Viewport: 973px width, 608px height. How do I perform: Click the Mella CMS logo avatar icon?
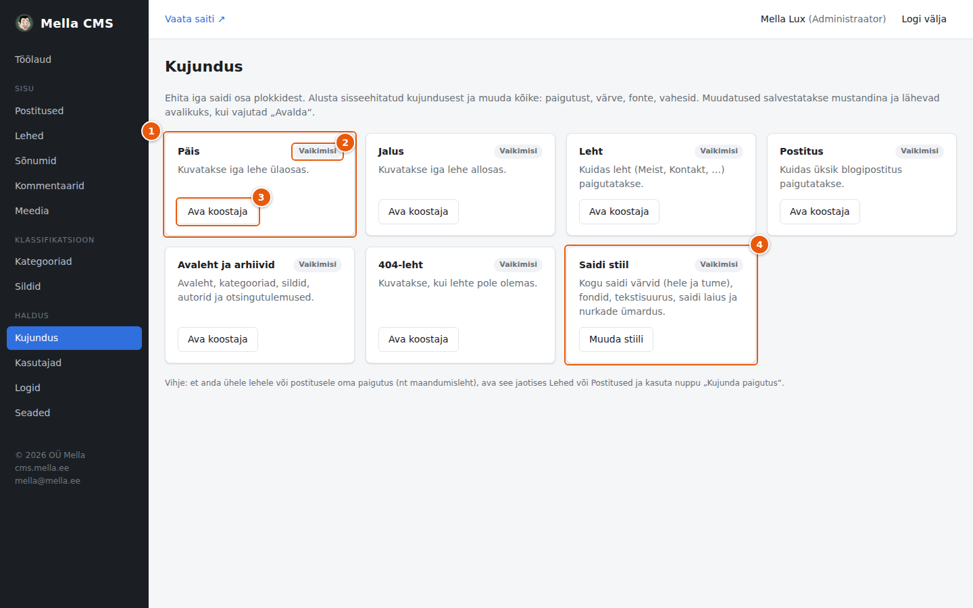[x=24, y=23]
